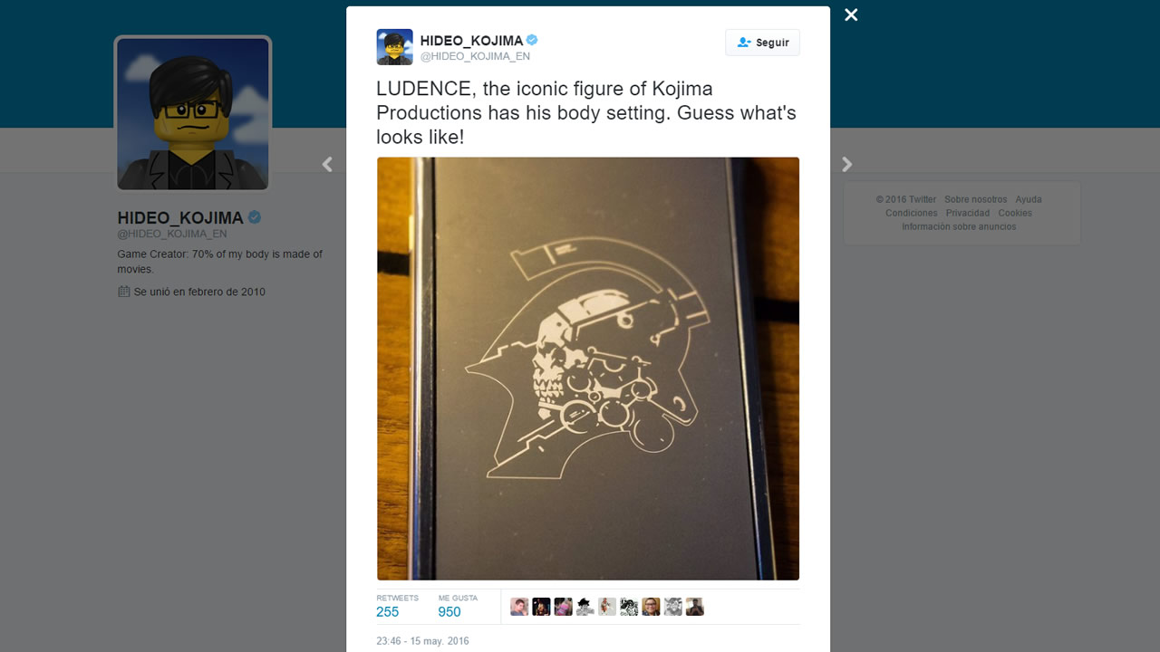Open grey sketch drawing liker avatar
This screenshot has height=652, width=1160.
point(672,607)
